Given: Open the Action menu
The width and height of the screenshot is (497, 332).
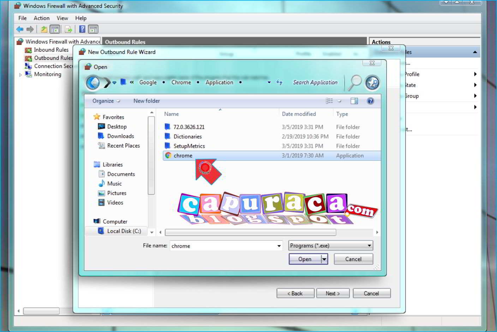Looking at the screenshot, I should pos(42,18).
